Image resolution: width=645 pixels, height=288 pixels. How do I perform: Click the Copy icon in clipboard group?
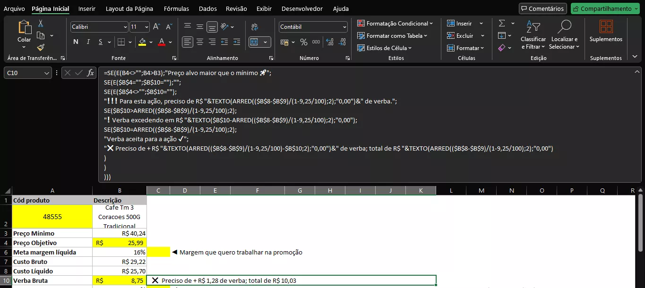coord(41,35)
